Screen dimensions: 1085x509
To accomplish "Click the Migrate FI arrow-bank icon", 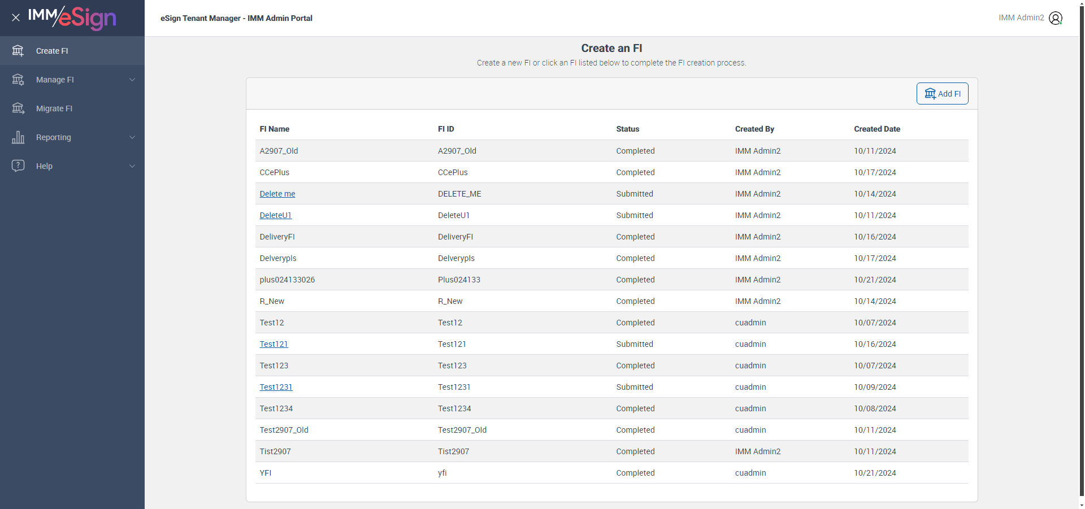I will (x=18, y=108).
